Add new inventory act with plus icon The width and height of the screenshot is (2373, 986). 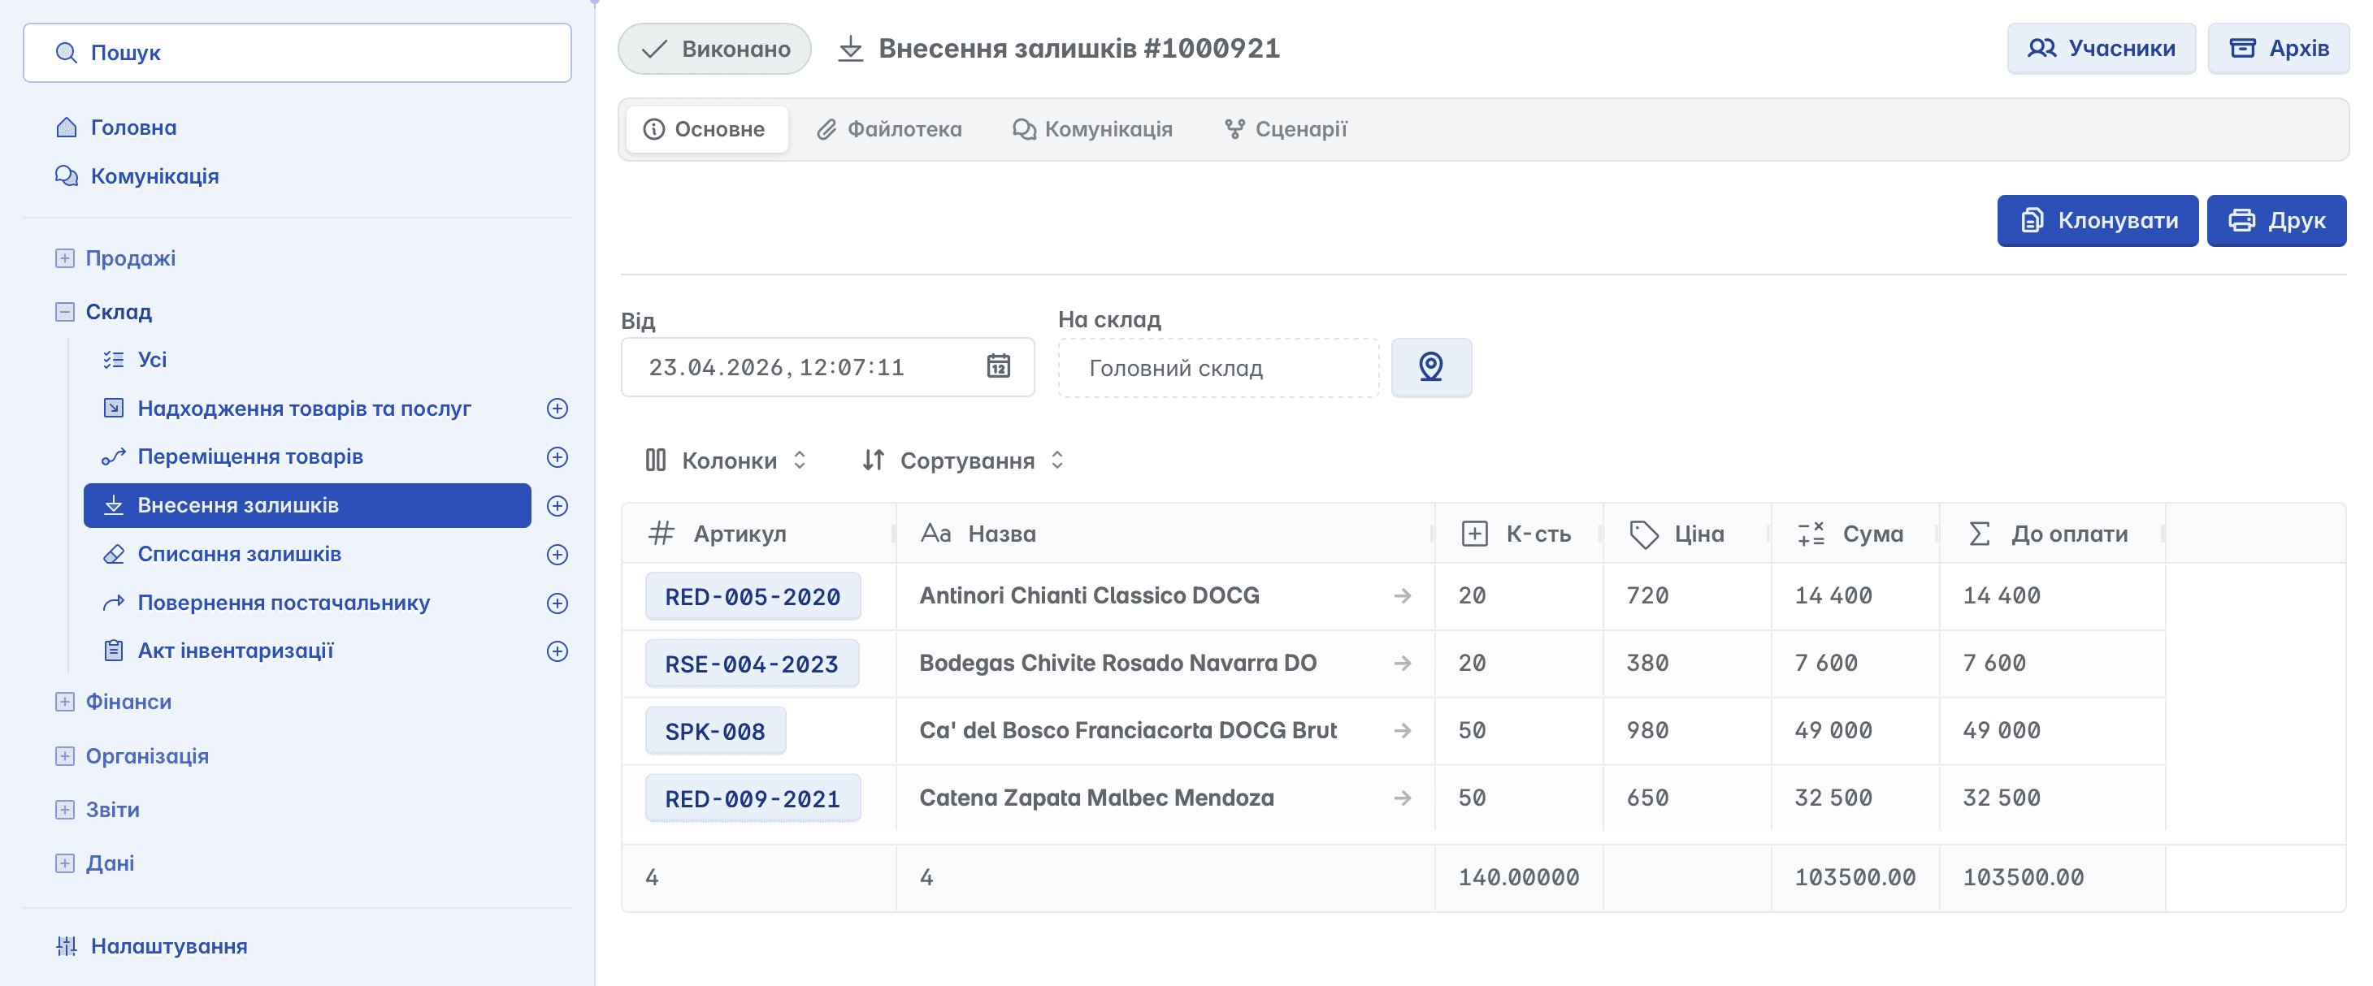point(557,651)
